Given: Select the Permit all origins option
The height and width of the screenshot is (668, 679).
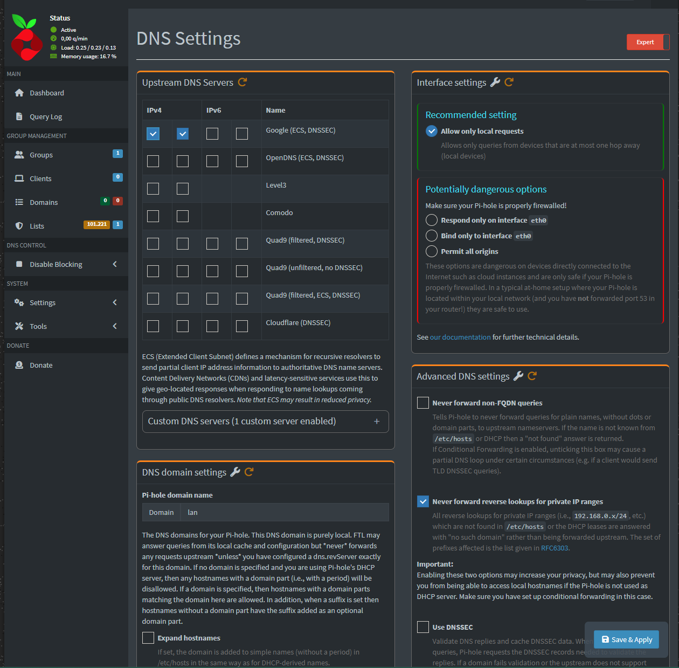Looking at the screenshot, I should 432,251.
